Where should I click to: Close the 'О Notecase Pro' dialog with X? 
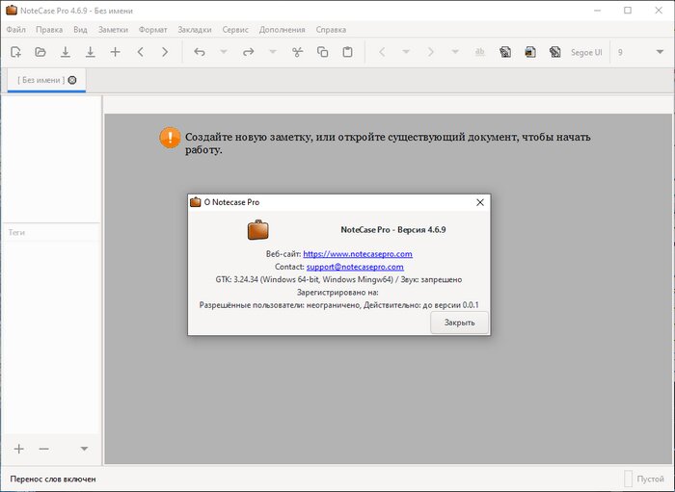coord(480,202)
